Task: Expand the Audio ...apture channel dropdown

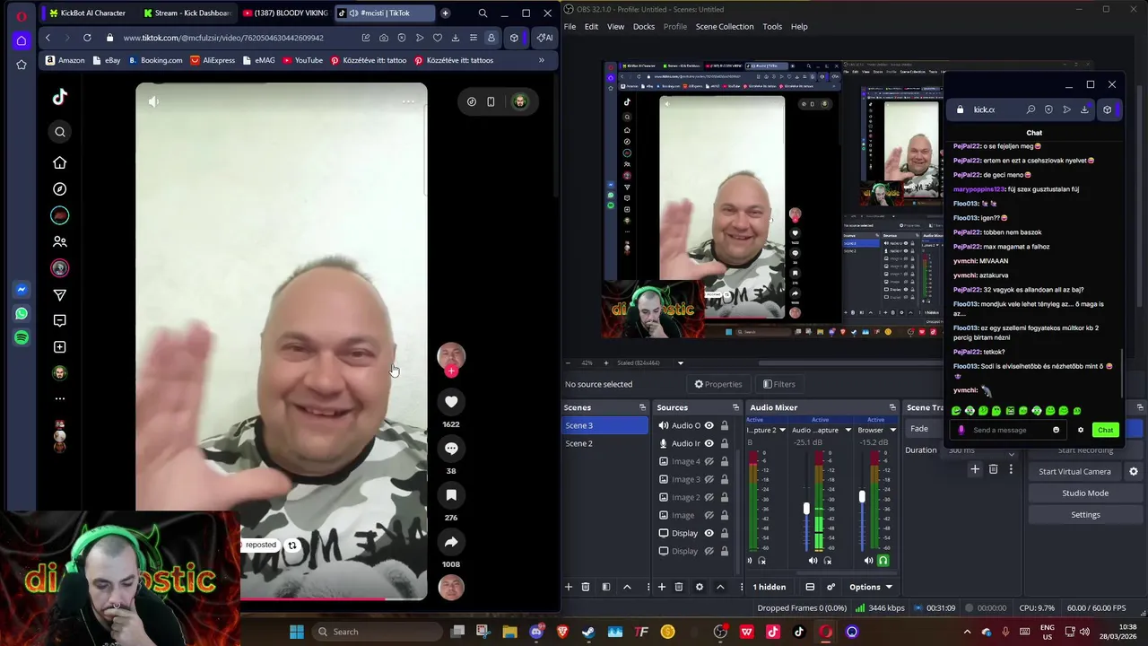Action: tap(848, 430)
